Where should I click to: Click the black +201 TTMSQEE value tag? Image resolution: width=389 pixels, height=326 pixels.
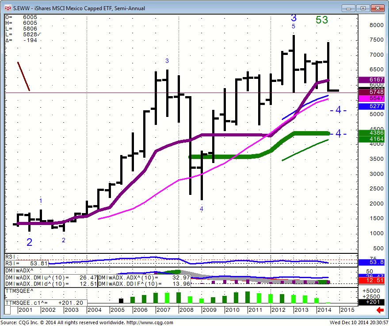[x=372, y=302]
